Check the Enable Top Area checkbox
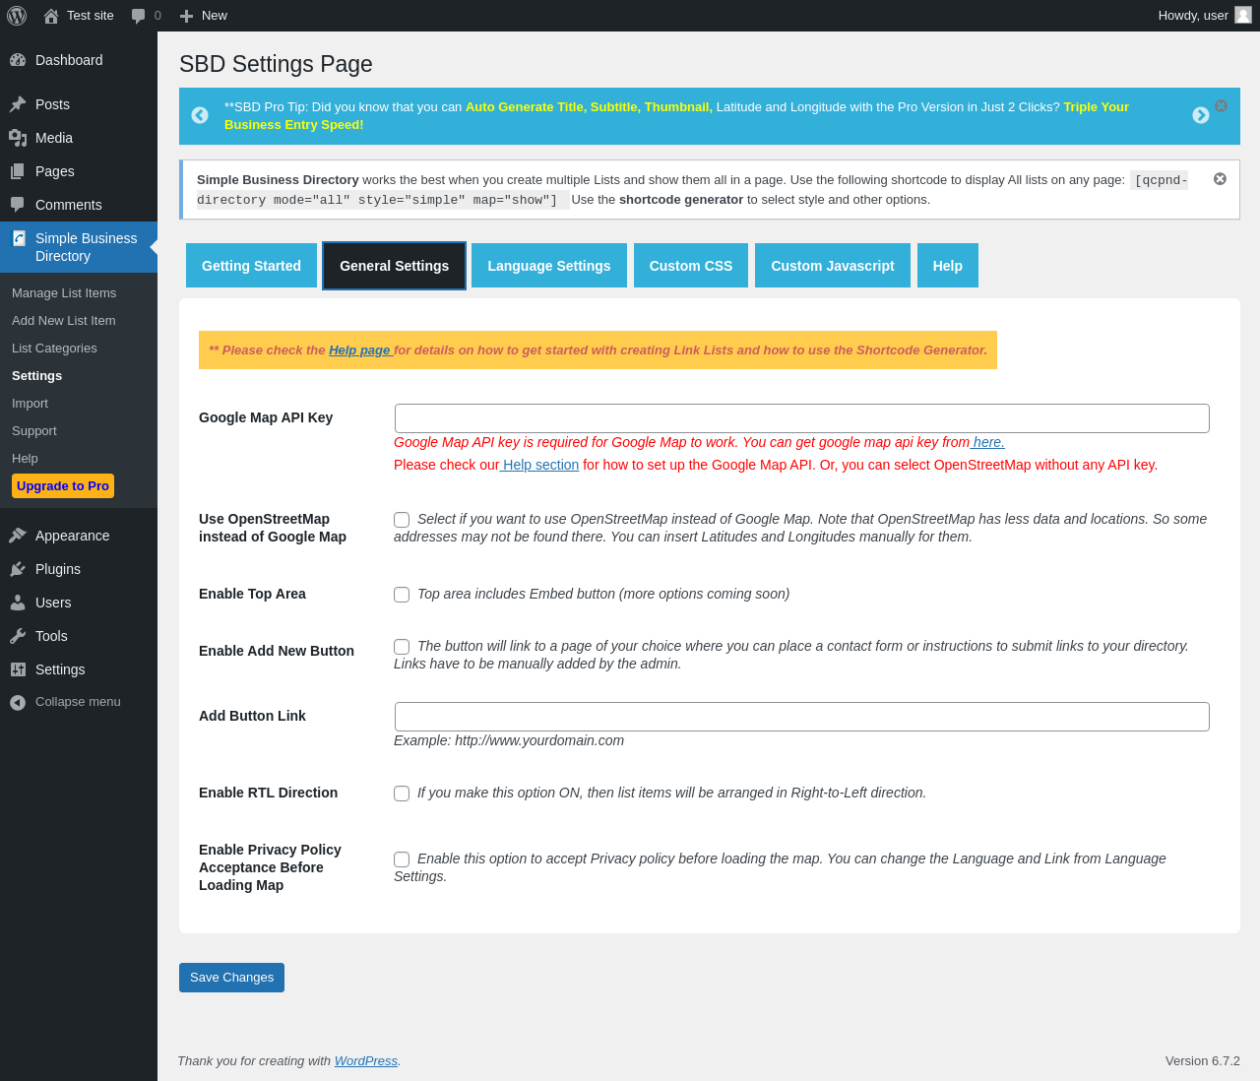Image resolution: width=1260 pixels, height=1081 pixels. (x=402, y=595)
